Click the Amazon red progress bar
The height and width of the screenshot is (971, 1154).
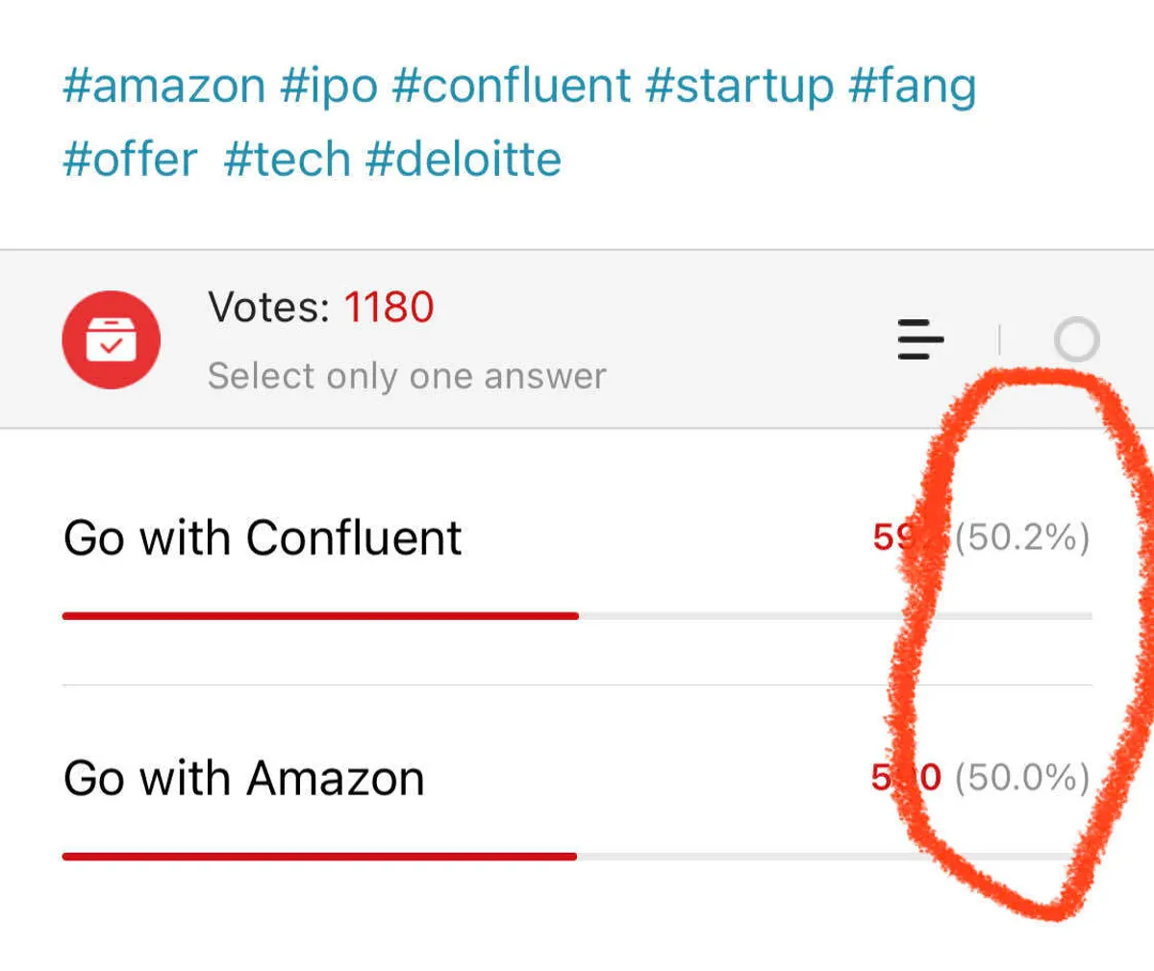pos(319,856)
